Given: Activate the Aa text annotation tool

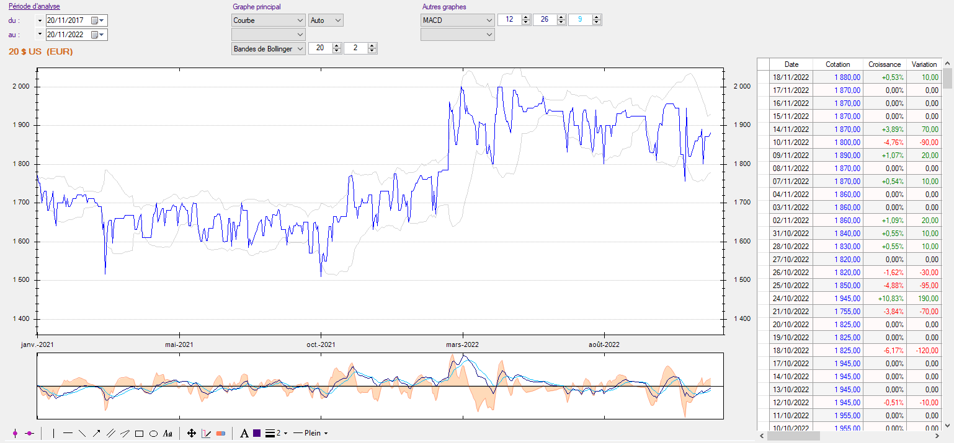Looking at the screenshot, I should (167, 433).
